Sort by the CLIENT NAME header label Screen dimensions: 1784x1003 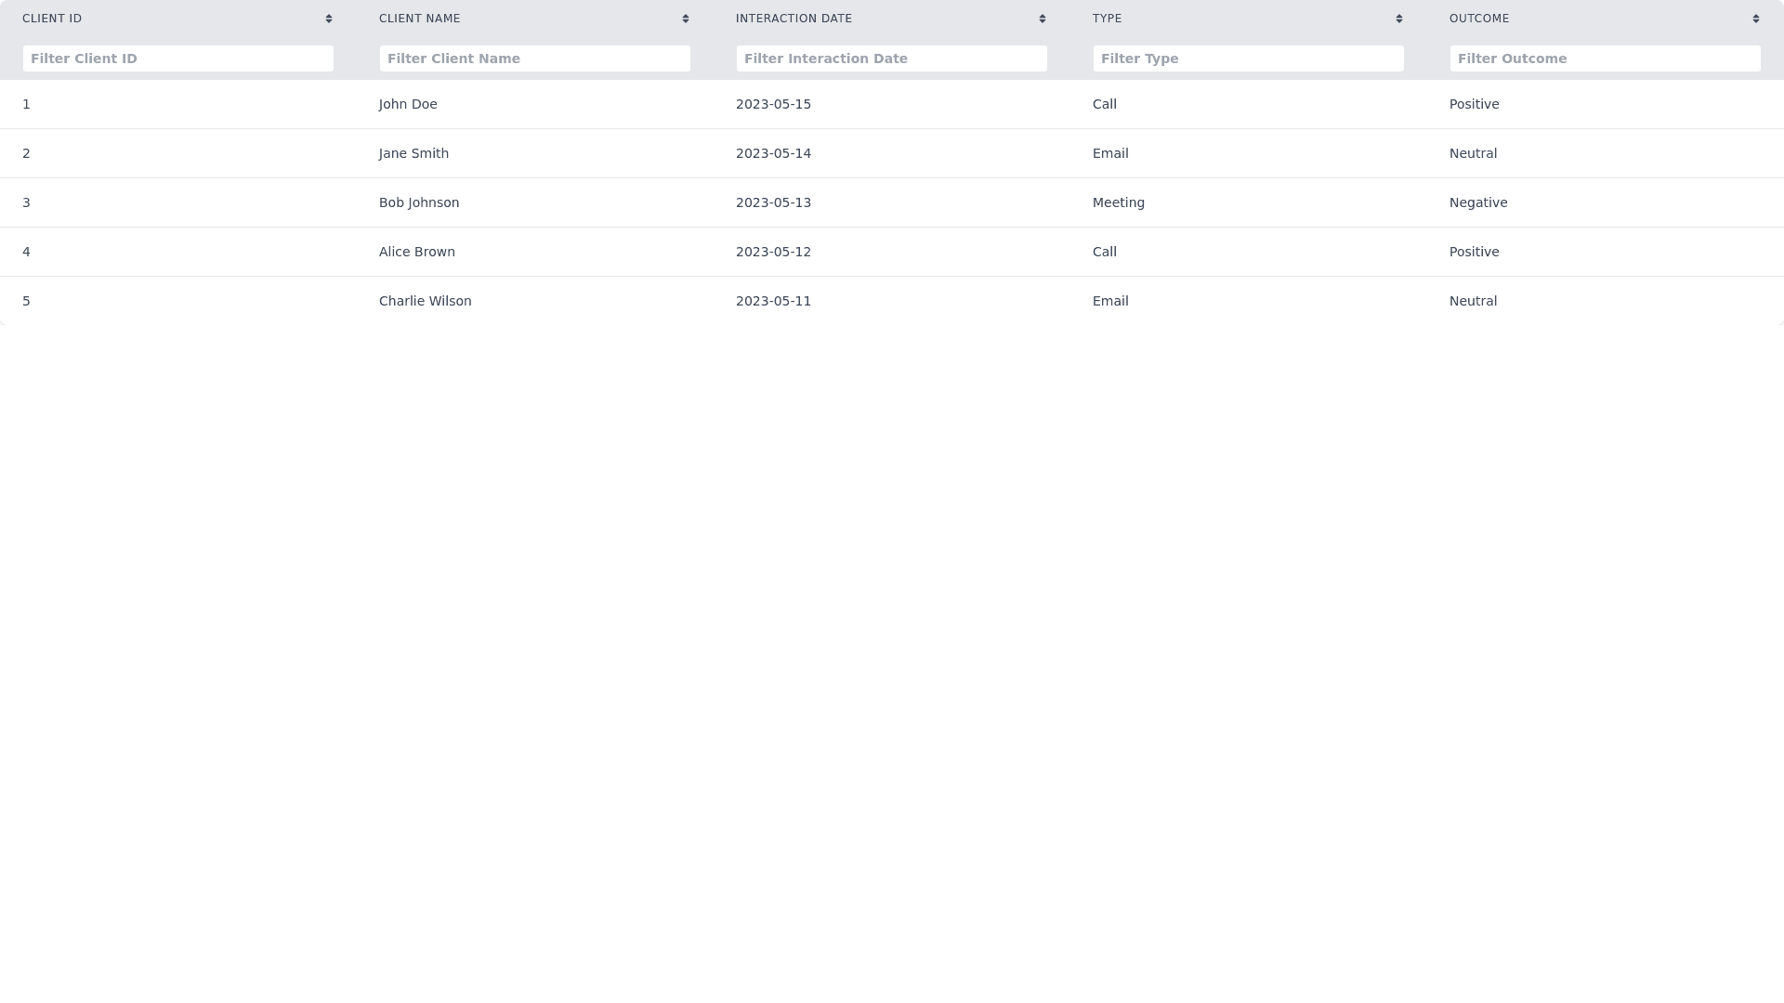coord(420,19)
